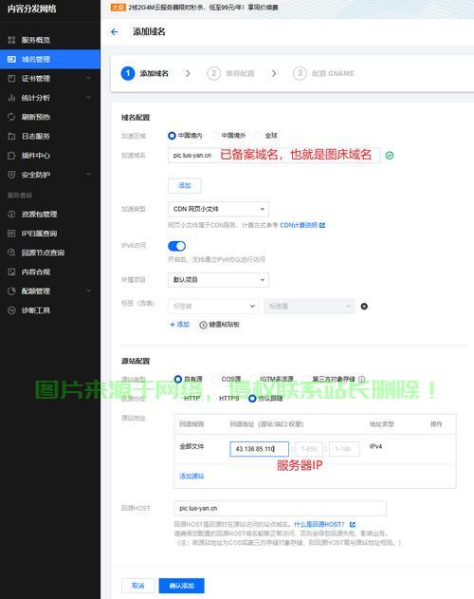This screenshot has width=474, height=599.
Task: Go back using the arrow beside 添加域名
Action: click(x=114, y=31)
